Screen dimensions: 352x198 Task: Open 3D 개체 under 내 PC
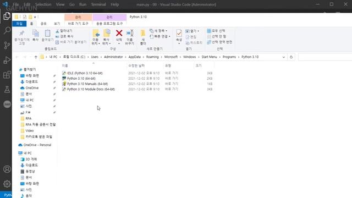[29, 159]
